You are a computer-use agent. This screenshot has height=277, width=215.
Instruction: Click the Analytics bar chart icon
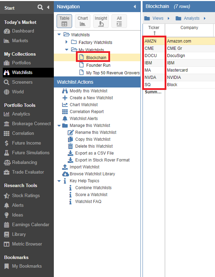pos(7,114)
